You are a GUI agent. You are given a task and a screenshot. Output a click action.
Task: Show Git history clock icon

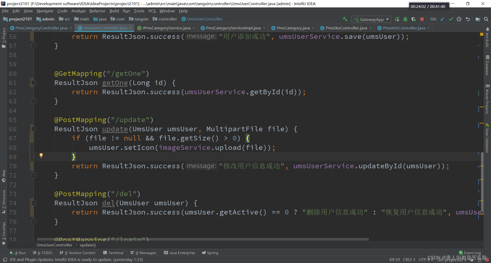[459, 19]
